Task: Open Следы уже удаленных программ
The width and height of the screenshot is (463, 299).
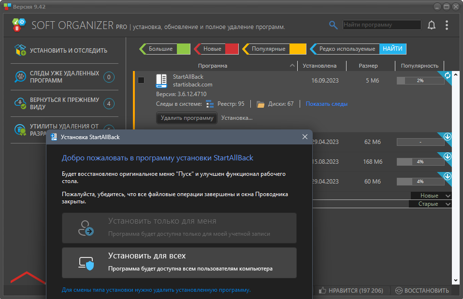Action: 64,77
